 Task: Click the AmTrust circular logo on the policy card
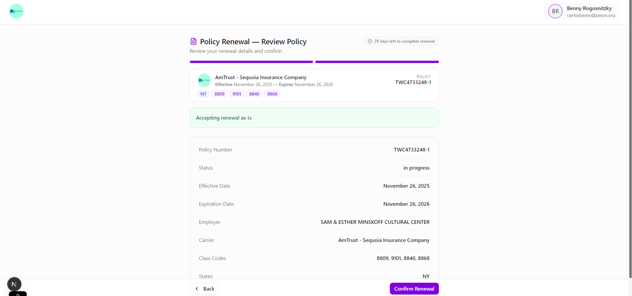204,80
